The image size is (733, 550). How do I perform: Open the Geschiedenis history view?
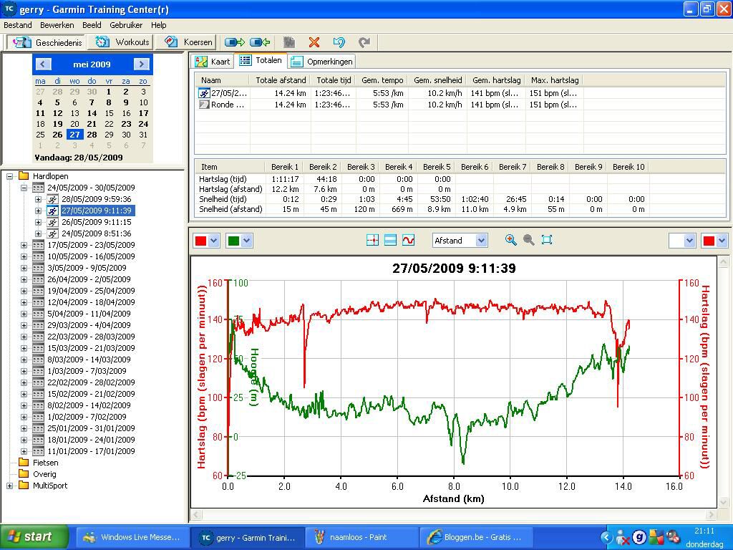tap(47, 42)
